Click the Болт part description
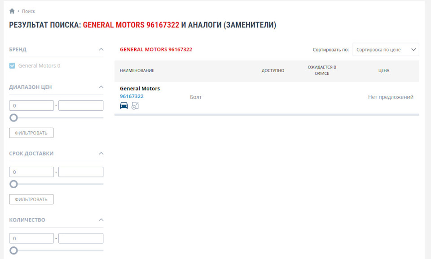The image size is (431, 259). 196,97
